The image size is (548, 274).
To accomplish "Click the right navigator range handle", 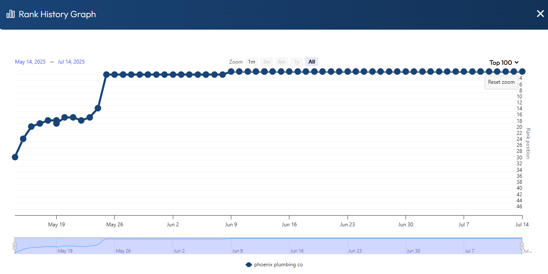I will pyautogui.click(x=522, y=246).
